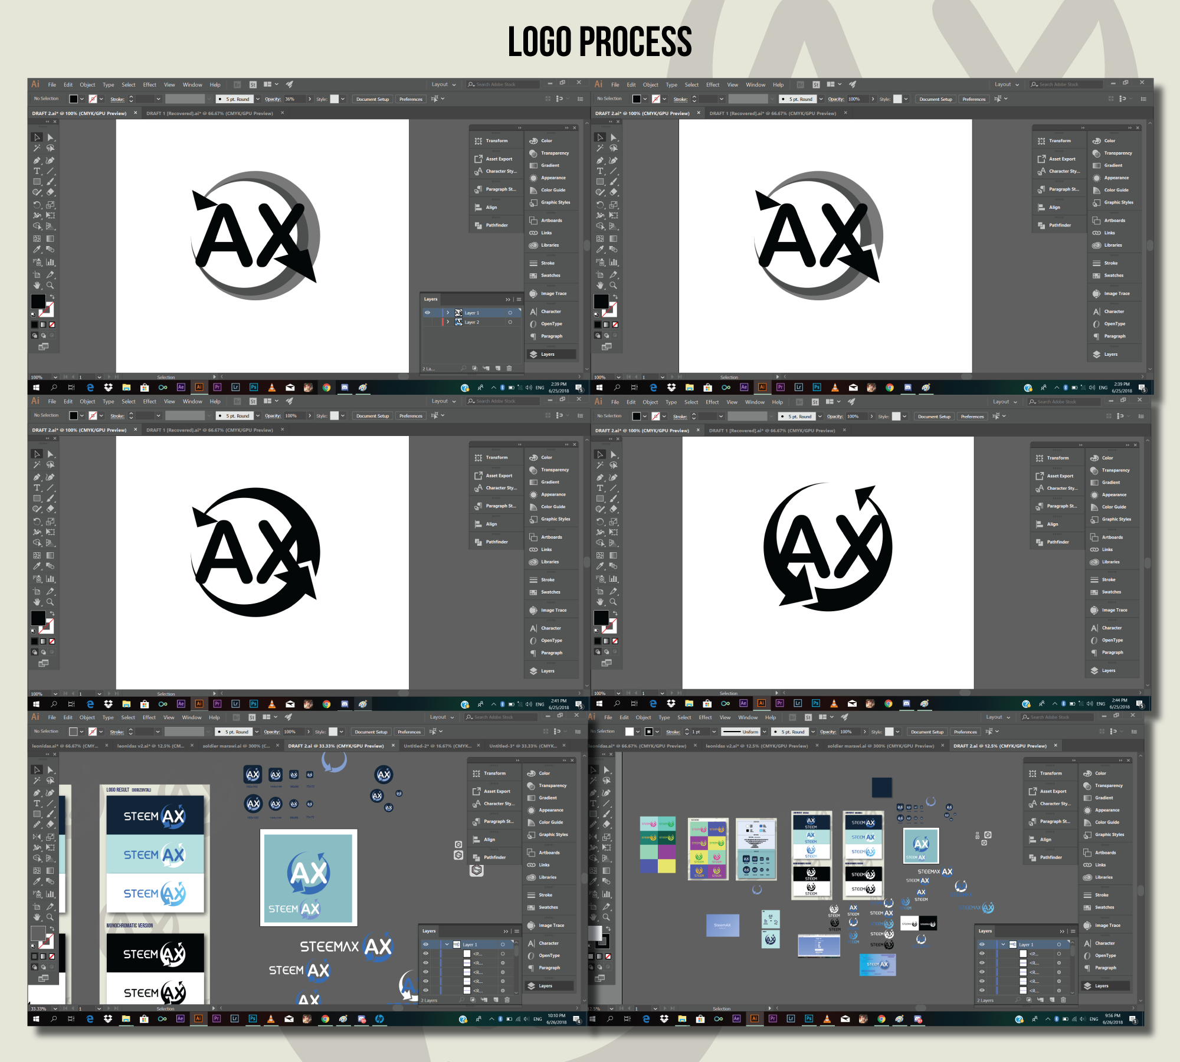
Task: Hide Layer 1 via eye icon in 36% opacity window
Action: click(x=427, y=313)
